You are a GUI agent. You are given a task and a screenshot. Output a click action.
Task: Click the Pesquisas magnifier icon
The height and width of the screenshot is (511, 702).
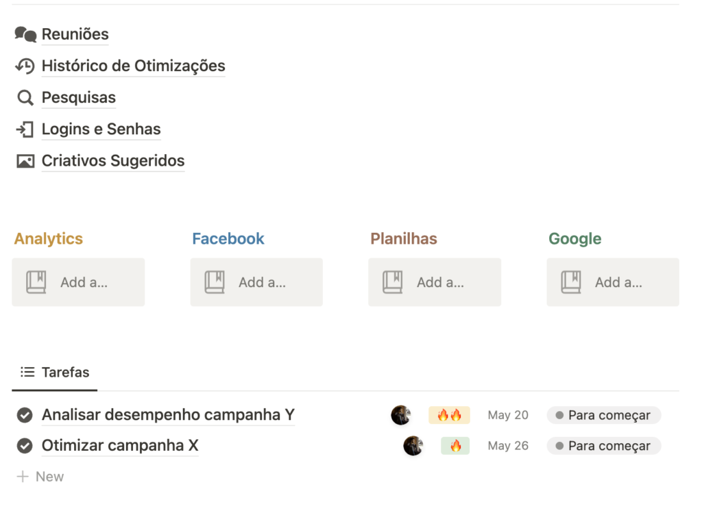pyautogui.click(x=25, y=97)
